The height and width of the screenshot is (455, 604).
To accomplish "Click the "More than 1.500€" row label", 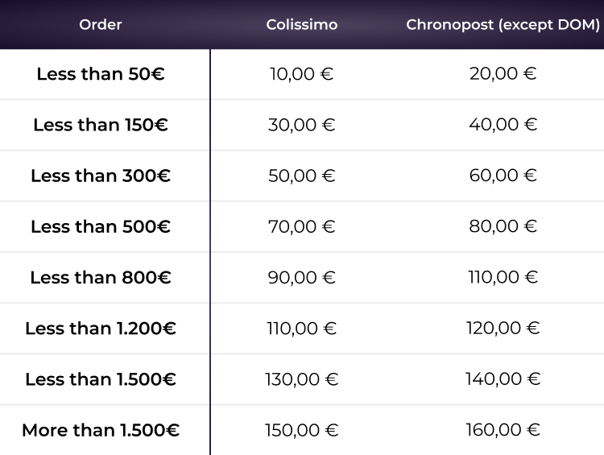I will coord(101,430).
